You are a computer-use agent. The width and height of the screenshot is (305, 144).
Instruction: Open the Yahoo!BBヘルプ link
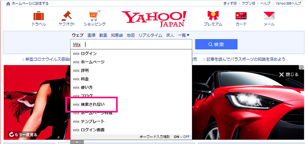pyautogui.click(x=289, y=3)
